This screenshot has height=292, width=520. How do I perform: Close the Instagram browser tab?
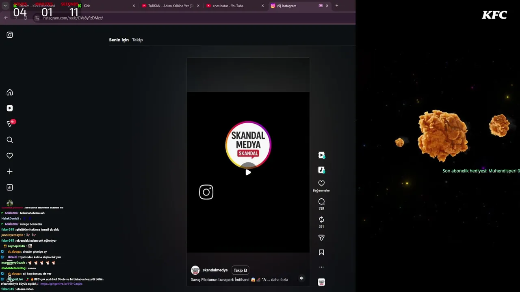[x=327, y=6]
